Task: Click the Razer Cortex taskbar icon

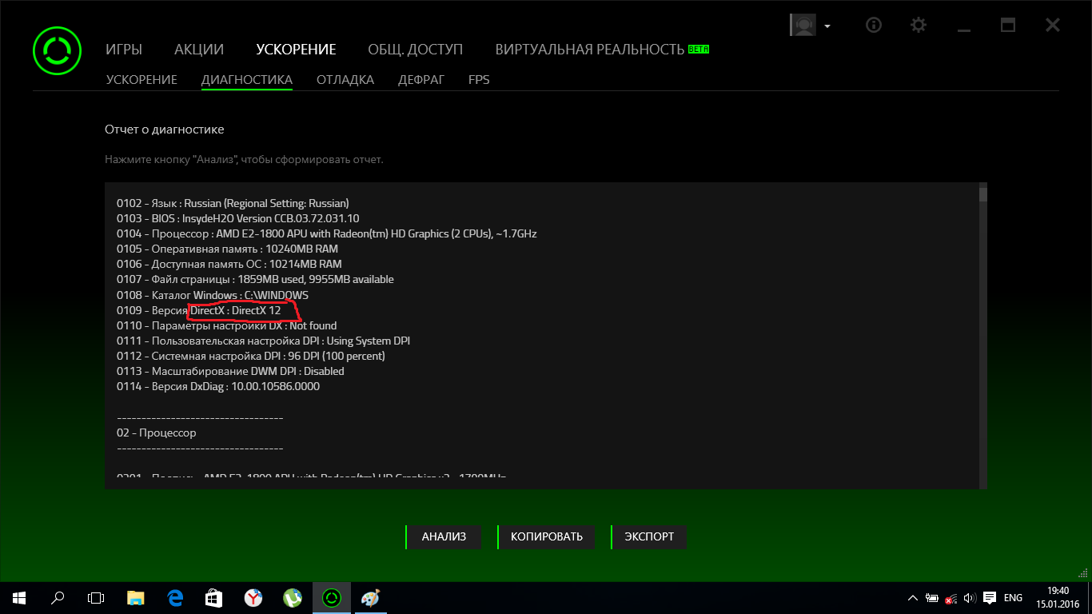Action: [332, 597]
